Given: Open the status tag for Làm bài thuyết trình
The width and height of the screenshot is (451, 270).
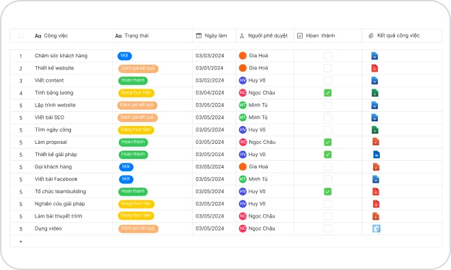Looking at the screenshot, I should (136, 215).
